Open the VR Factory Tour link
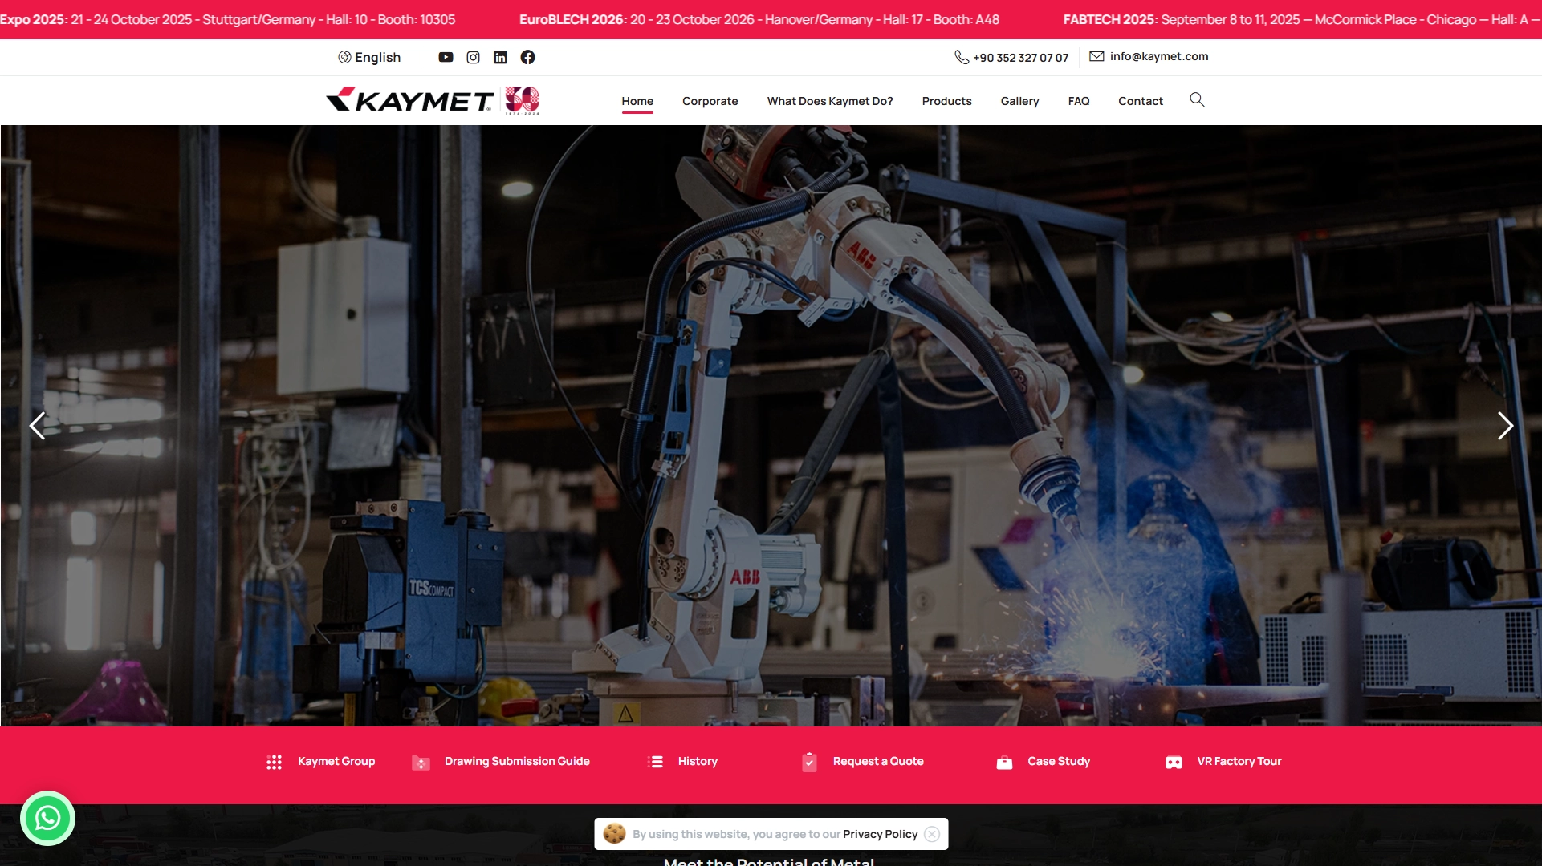1542x866 pixels. [1239, 761]
